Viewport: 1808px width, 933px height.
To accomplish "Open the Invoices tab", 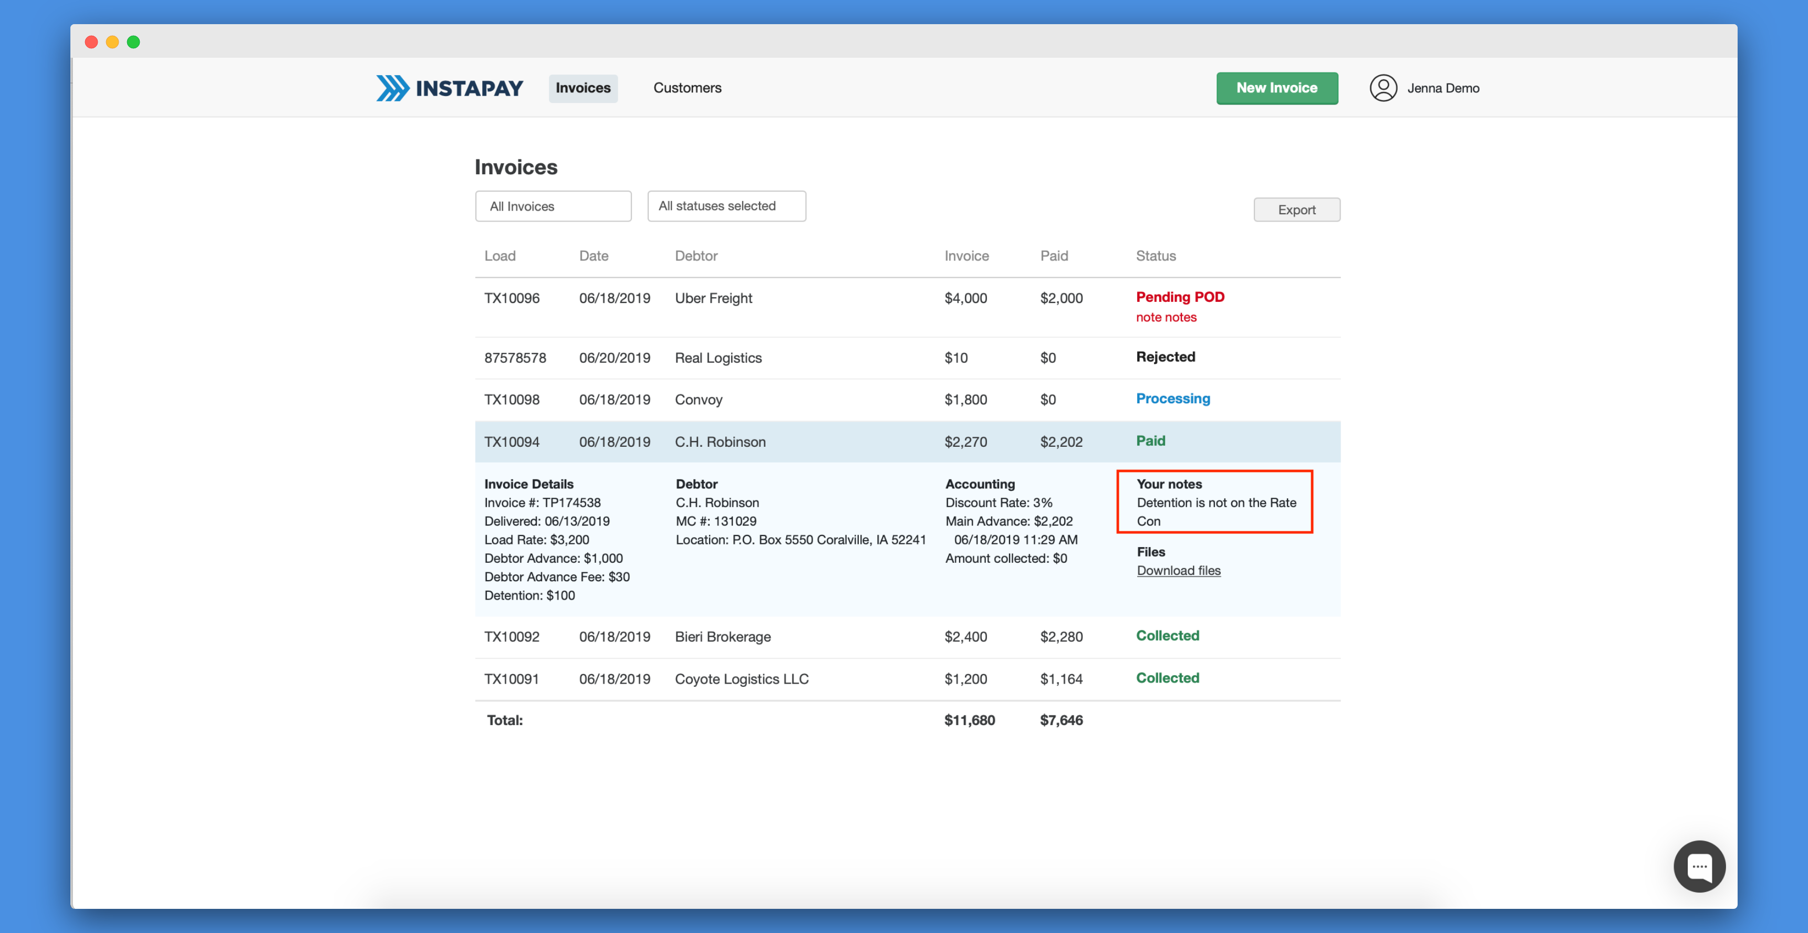I will pos(583,88).
